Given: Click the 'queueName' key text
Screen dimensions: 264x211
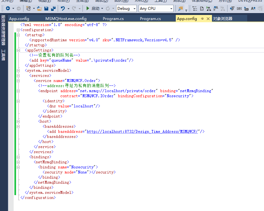Looking at the screenshot, I should click(61, 60).
